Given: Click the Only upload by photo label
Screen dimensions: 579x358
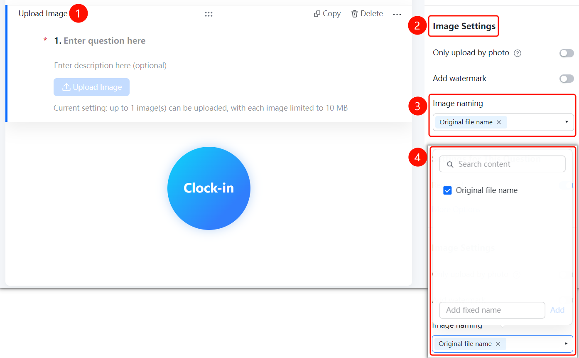Looking at the screenshot, I should (x=471, y=53).
